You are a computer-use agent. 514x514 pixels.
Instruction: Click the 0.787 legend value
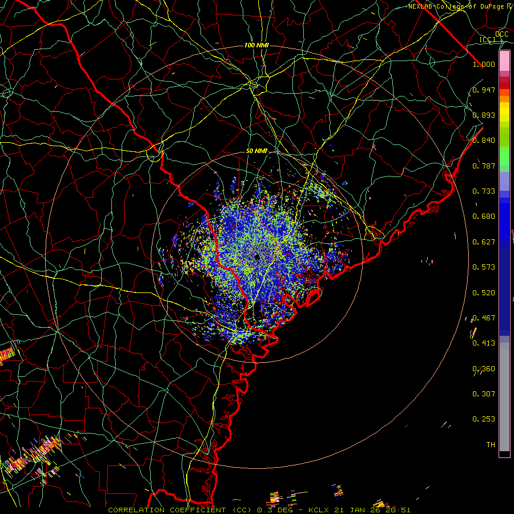[484, 166]
